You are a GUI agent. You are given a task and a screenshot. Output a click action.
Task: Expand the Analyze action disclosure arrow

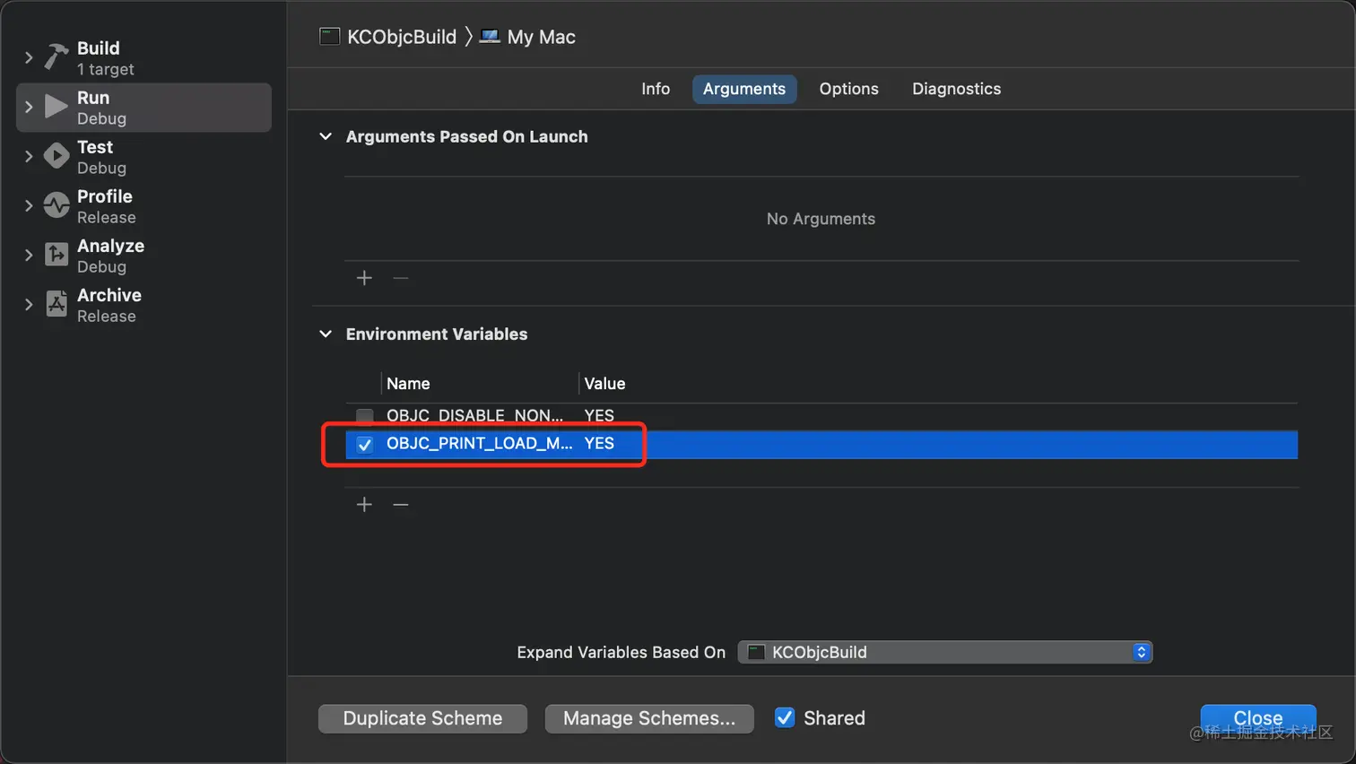click(29, 256)
